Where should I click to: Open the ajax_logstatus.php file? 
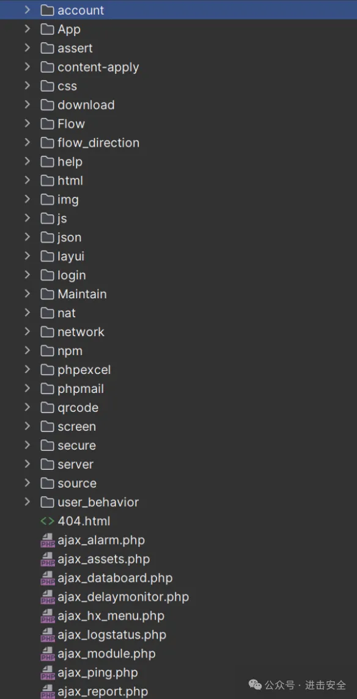click(x=178, y=635)
